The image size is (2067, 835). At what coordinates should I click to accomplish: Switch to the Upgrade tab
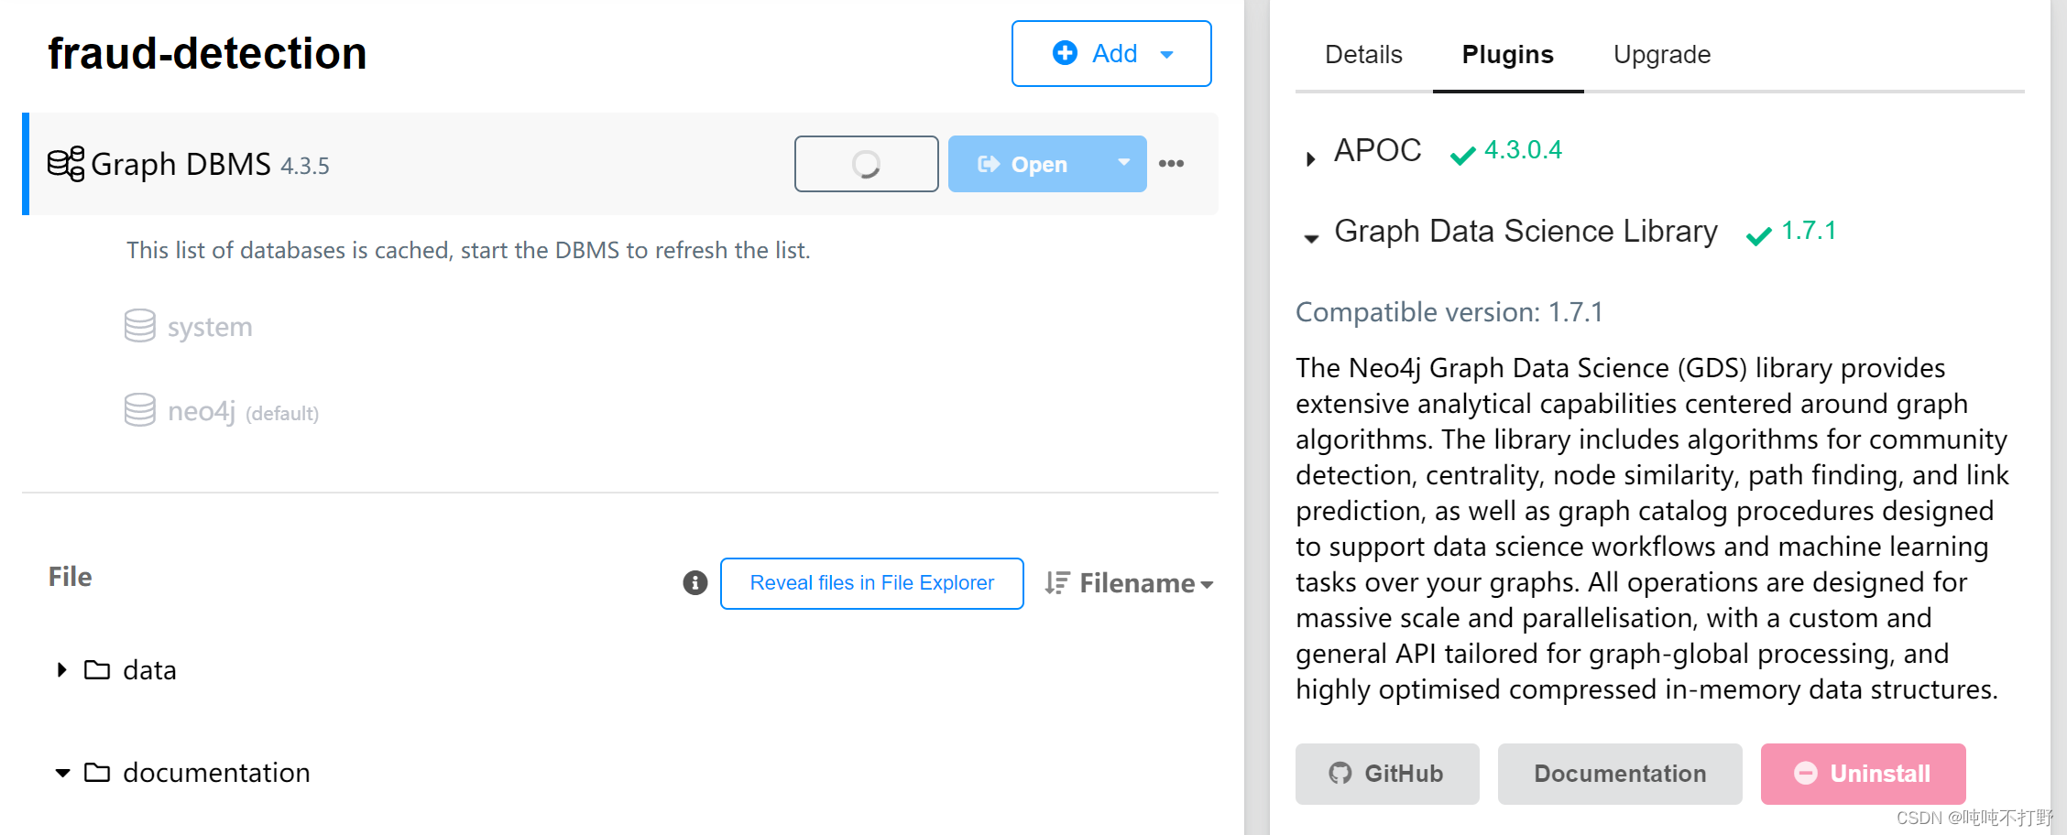point(1662,55)
